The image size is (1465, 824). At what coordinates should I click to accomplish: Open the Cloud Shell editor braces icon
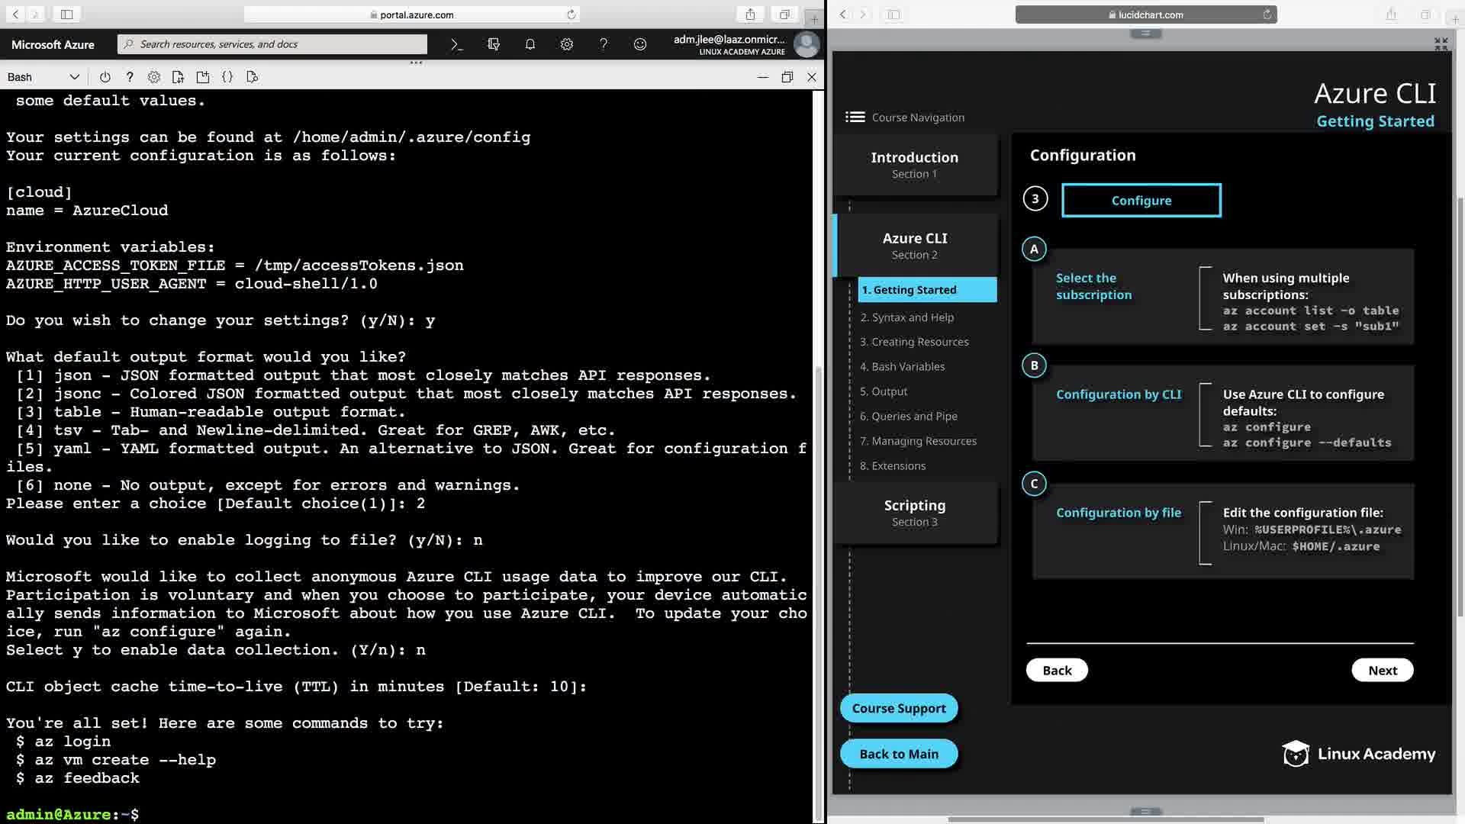[x=227, y=77]
